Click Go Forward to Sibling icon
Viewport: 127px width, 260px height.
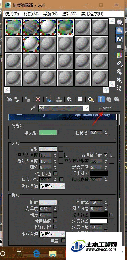[117, 99]
